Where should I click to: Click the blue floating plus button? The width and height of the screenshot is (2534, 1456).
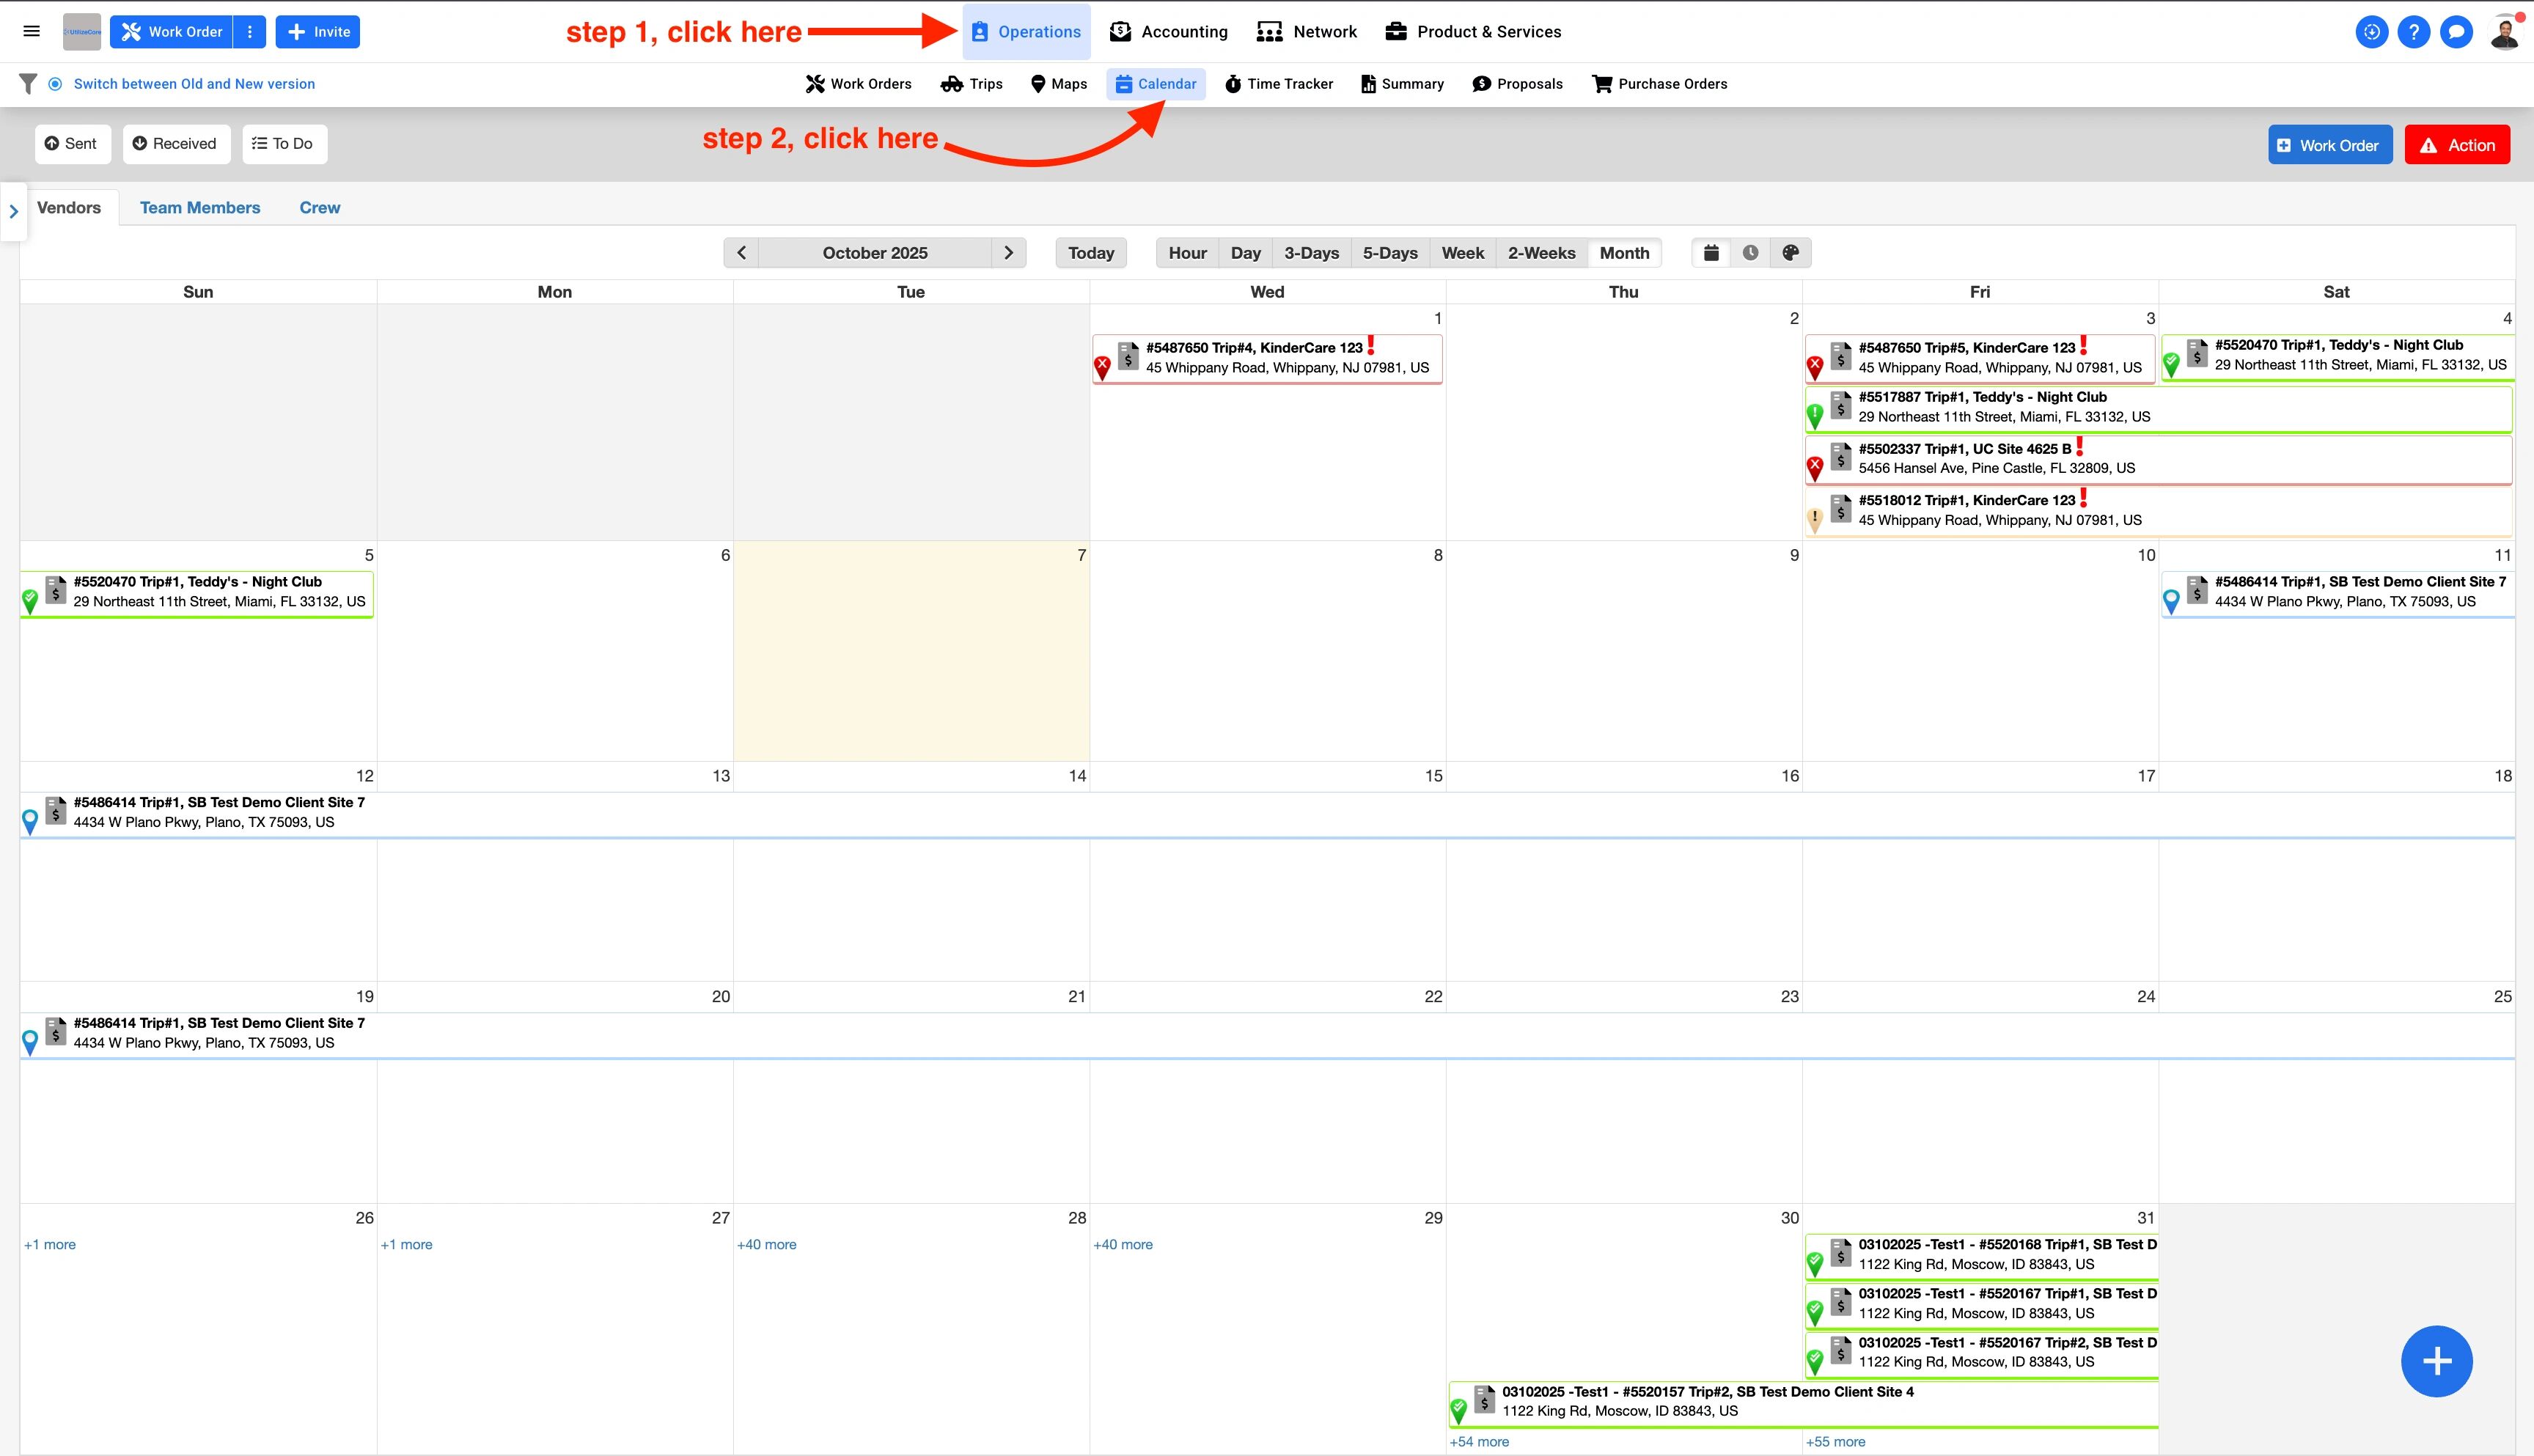coord(2436,1361)
